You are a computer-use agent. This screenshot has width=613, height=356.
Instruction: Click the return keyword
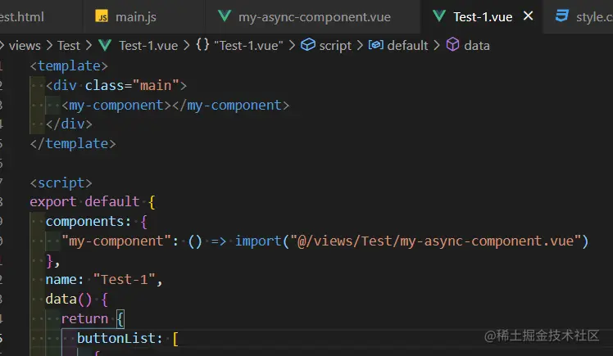coord(84,318)
